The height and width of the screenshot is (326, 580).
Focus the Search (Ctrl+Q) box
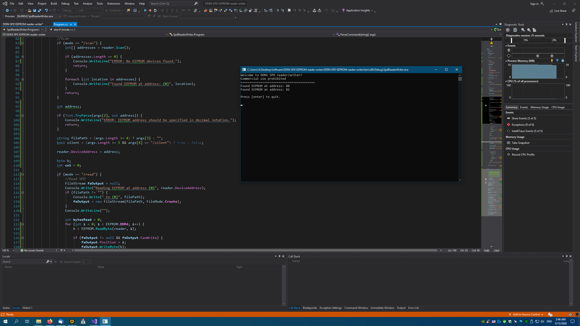(x=174, y=4)
